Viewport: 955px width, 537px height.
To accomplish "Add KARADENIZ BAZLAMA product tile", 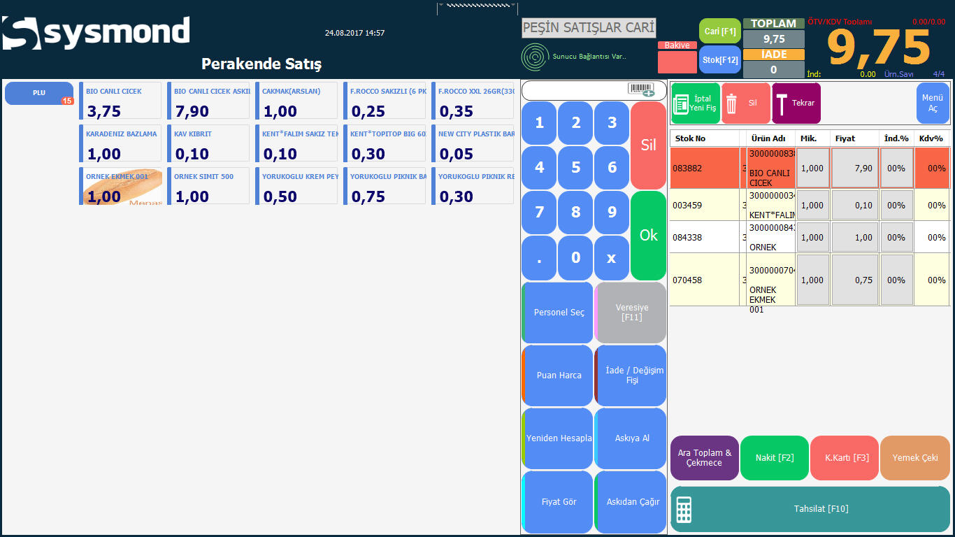I will coord(120,143).
